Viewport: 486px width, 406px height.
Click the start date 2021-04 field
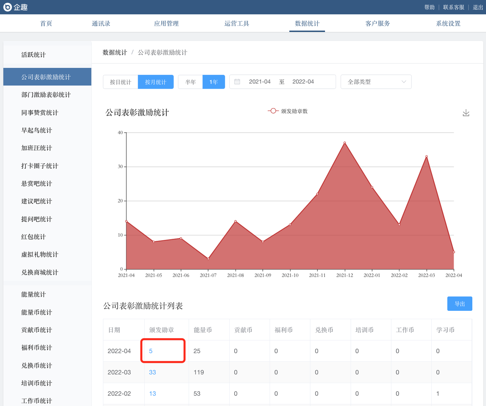pyautogui.click(x=260, y=82)
